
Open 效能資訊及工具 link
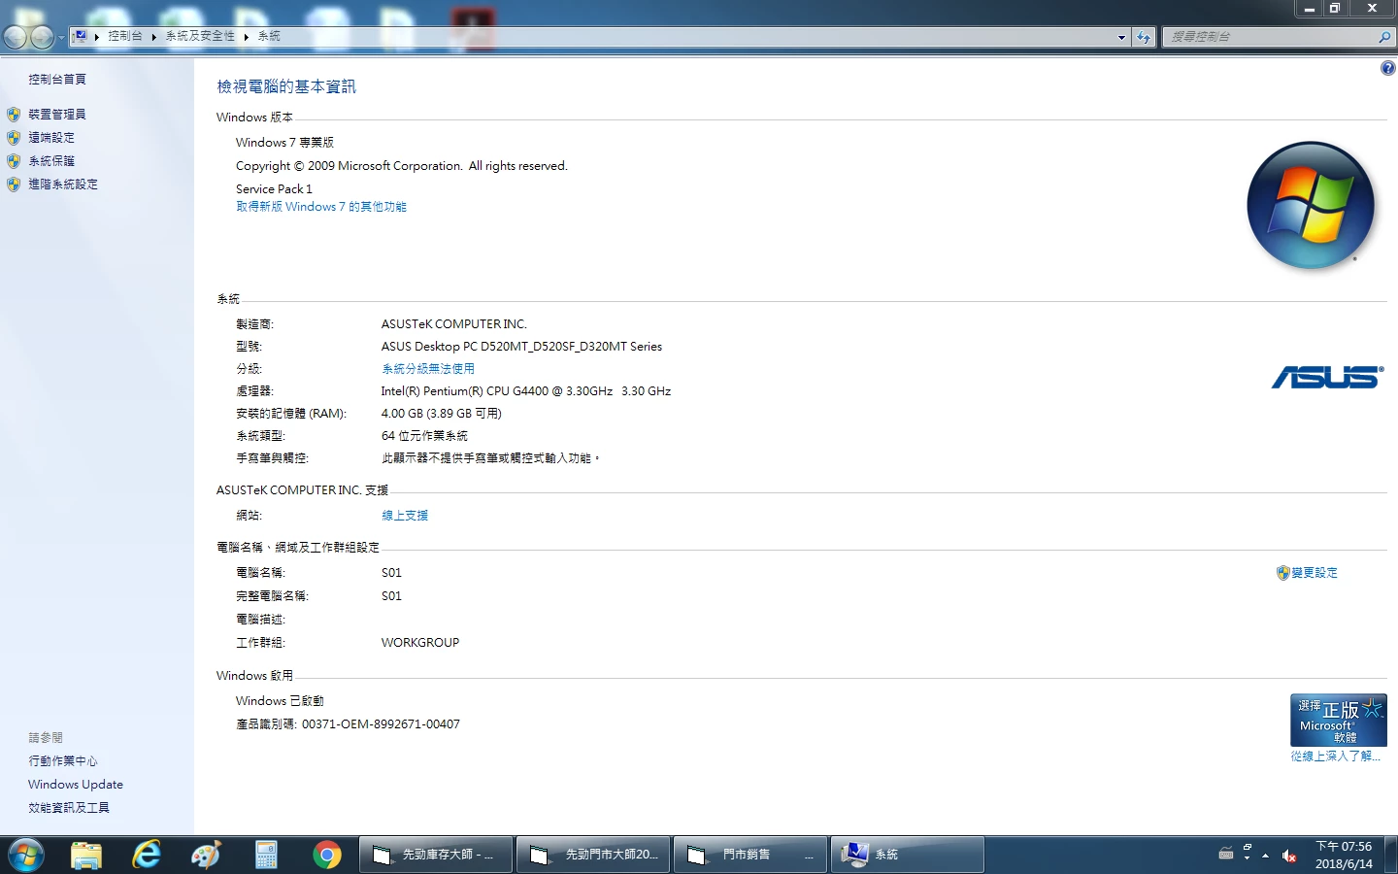[x=69, y=808]
